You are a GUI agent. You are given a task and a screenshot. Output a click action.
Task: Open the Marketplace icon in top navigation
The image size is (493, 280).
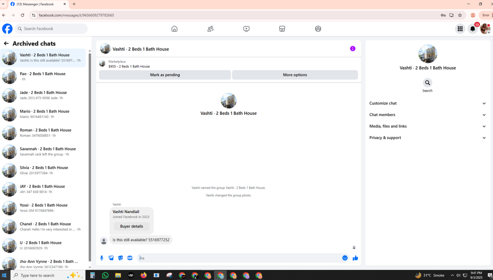pos(282,29)
